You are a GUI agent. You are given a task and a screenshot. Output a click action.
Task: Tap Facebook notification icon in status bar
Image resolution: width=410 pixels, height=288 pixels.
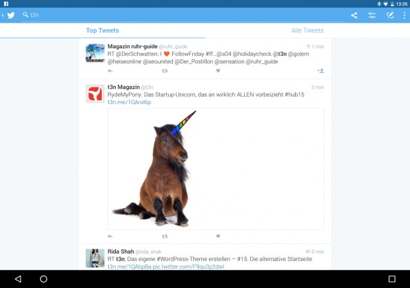[x=6, y=3]
